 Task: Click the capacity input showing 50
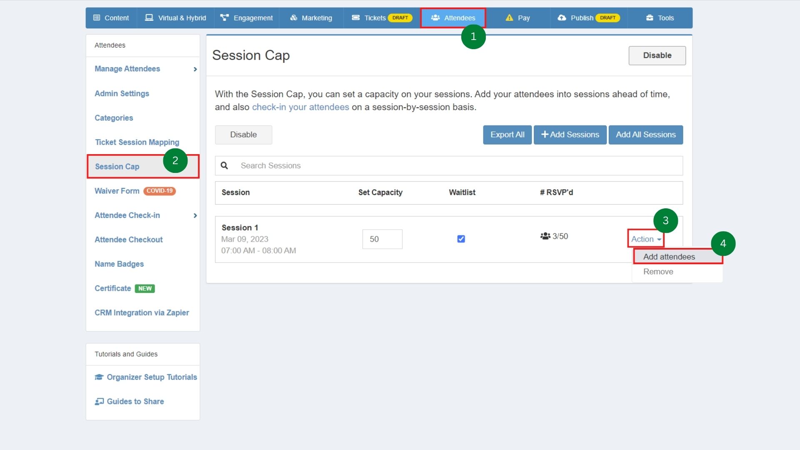click(x=382, y=239)
